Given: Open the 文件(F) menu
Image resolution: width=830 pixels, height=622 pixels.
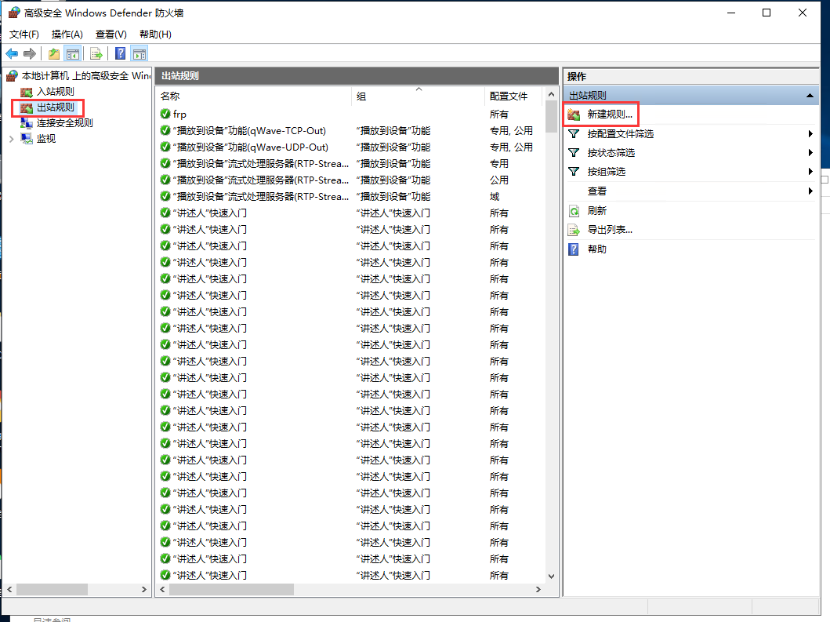Looking at the screenshot, I should tap(24, 35).
